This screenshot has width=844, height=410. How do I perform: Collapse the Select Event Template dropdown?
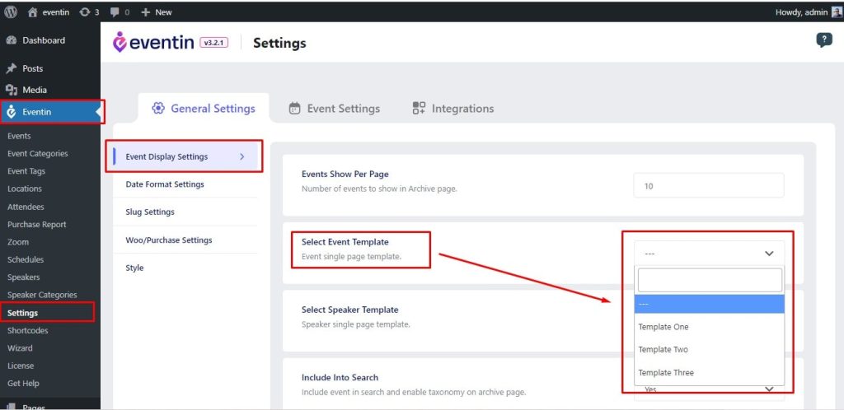click(x=709, y=253)
